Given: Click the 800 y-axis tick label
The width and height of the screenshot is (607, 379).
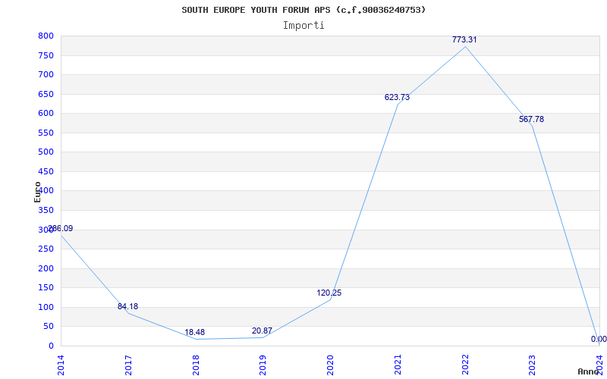Looking at the screenshot, I should pos(46,36).
